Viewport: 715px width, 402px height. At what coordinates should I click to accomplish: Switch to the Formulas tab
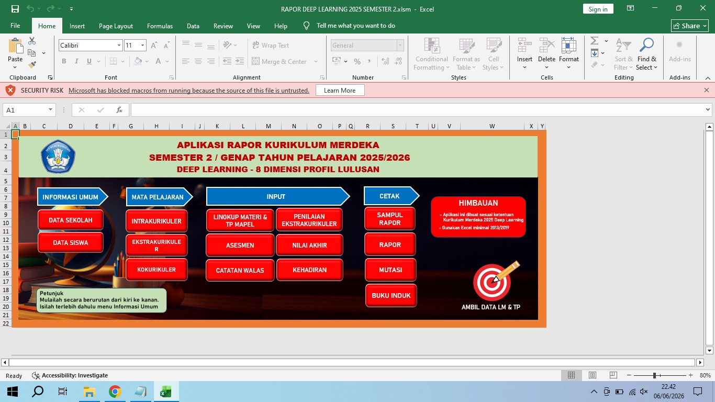(160, 26)
